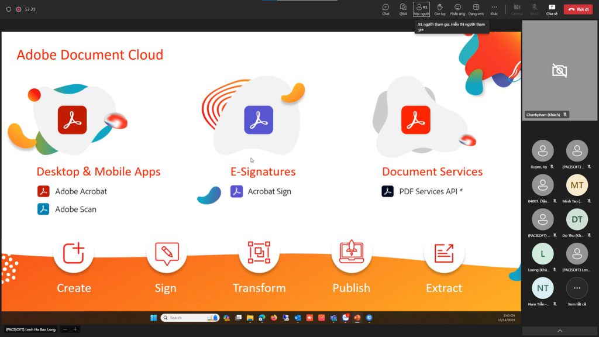The height and width of the screenshot is (337, 599).
Task: Open Microsoft Edge from the shared taskbar
Action: click(261, 318)
